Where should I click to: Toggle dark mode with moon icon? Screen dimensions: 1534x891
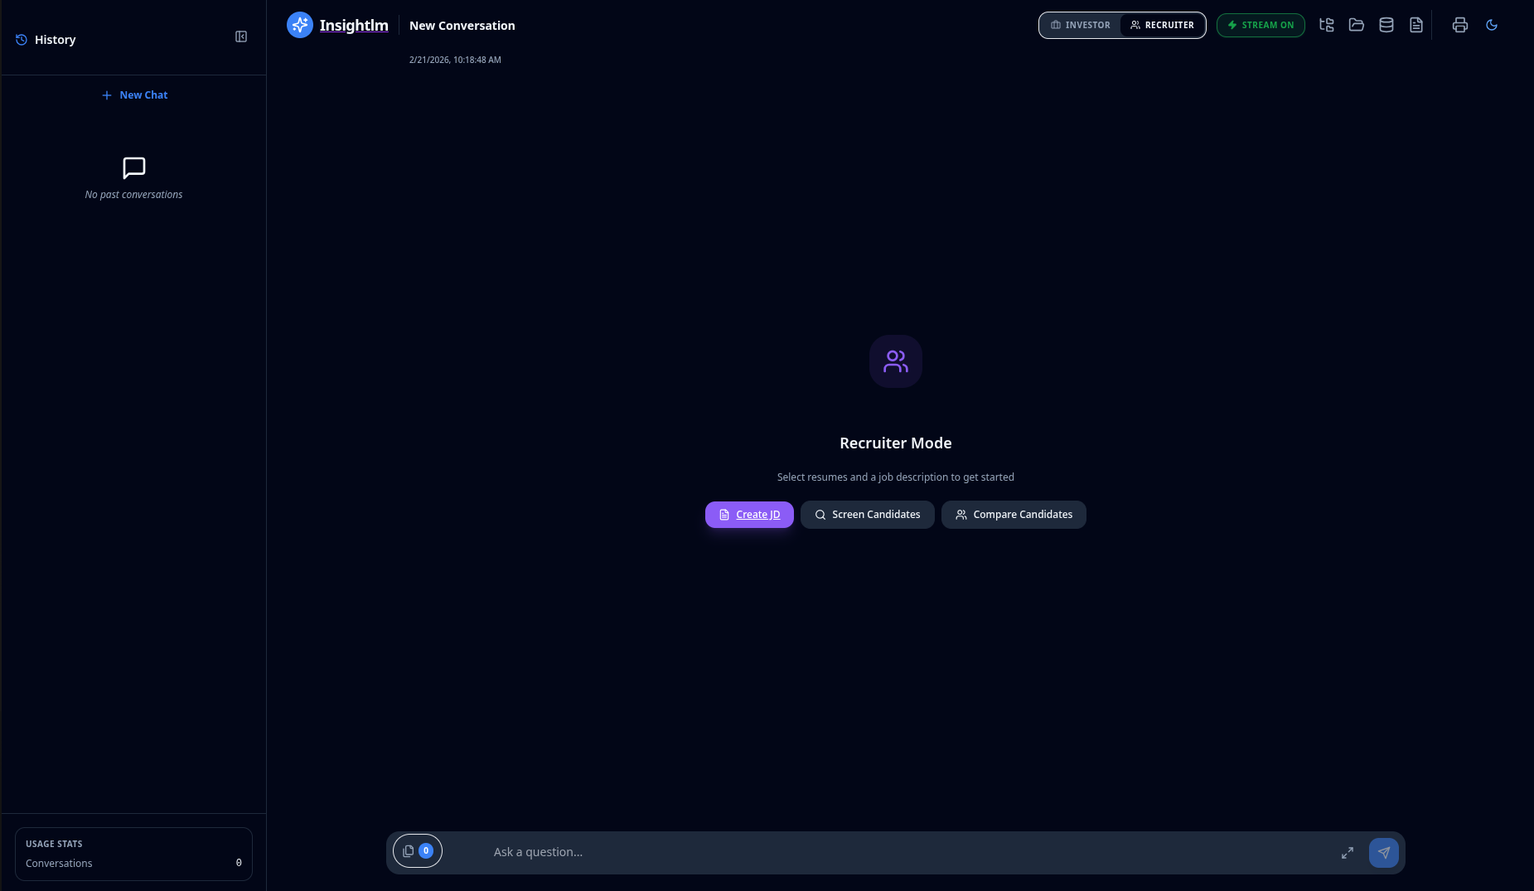pyautogui.click(x=1491, y=25)
